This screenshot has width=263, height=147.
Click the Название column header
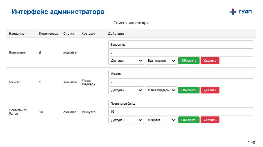click(17, 34)
